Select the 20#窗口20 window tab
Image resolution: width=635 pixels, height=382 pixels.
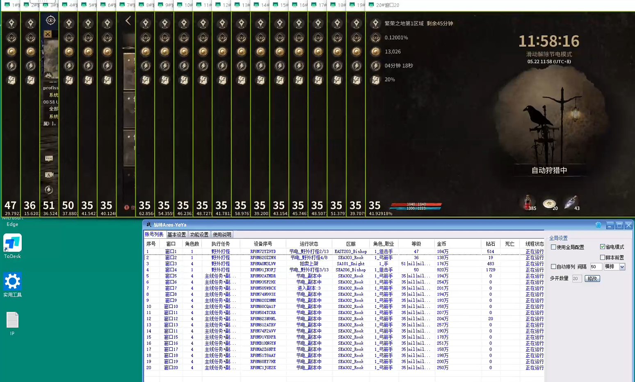pos(384,5)
